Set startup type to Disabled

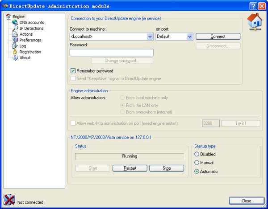pyautogui.click(x=197, y=154)
